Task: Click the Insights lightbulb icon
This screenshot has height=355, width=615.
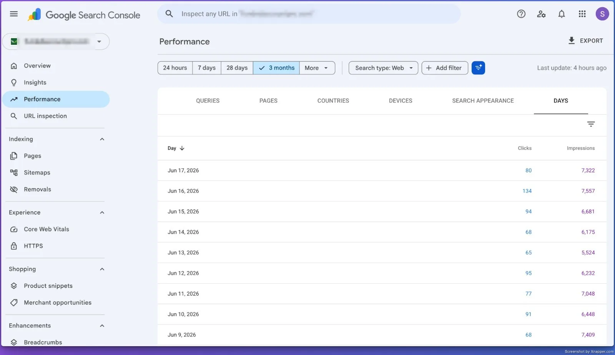Action: [x=14, y=83]
